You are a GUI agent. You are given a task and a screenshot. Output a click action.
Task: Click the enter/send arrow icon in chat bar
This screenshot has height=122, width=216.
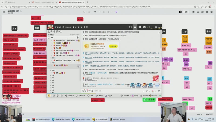[x=143, y=91]
